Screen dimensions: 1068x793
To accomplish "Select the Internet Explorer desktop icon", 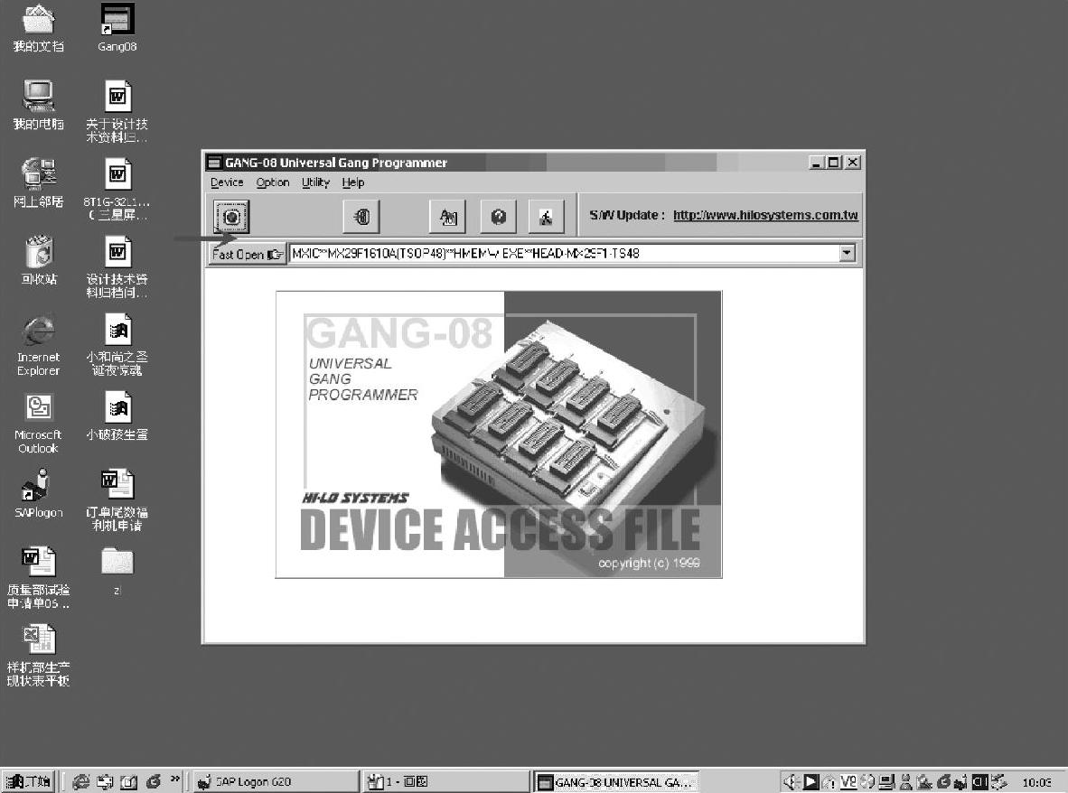I will coord(39,346).
